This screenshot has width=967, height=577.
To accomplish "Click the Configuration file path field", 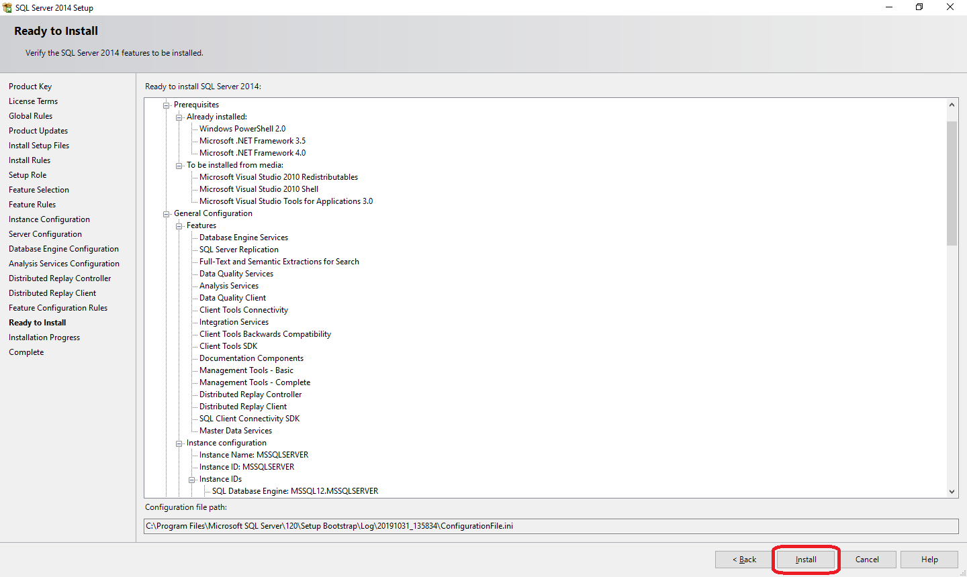I will [x=551, y=526].
